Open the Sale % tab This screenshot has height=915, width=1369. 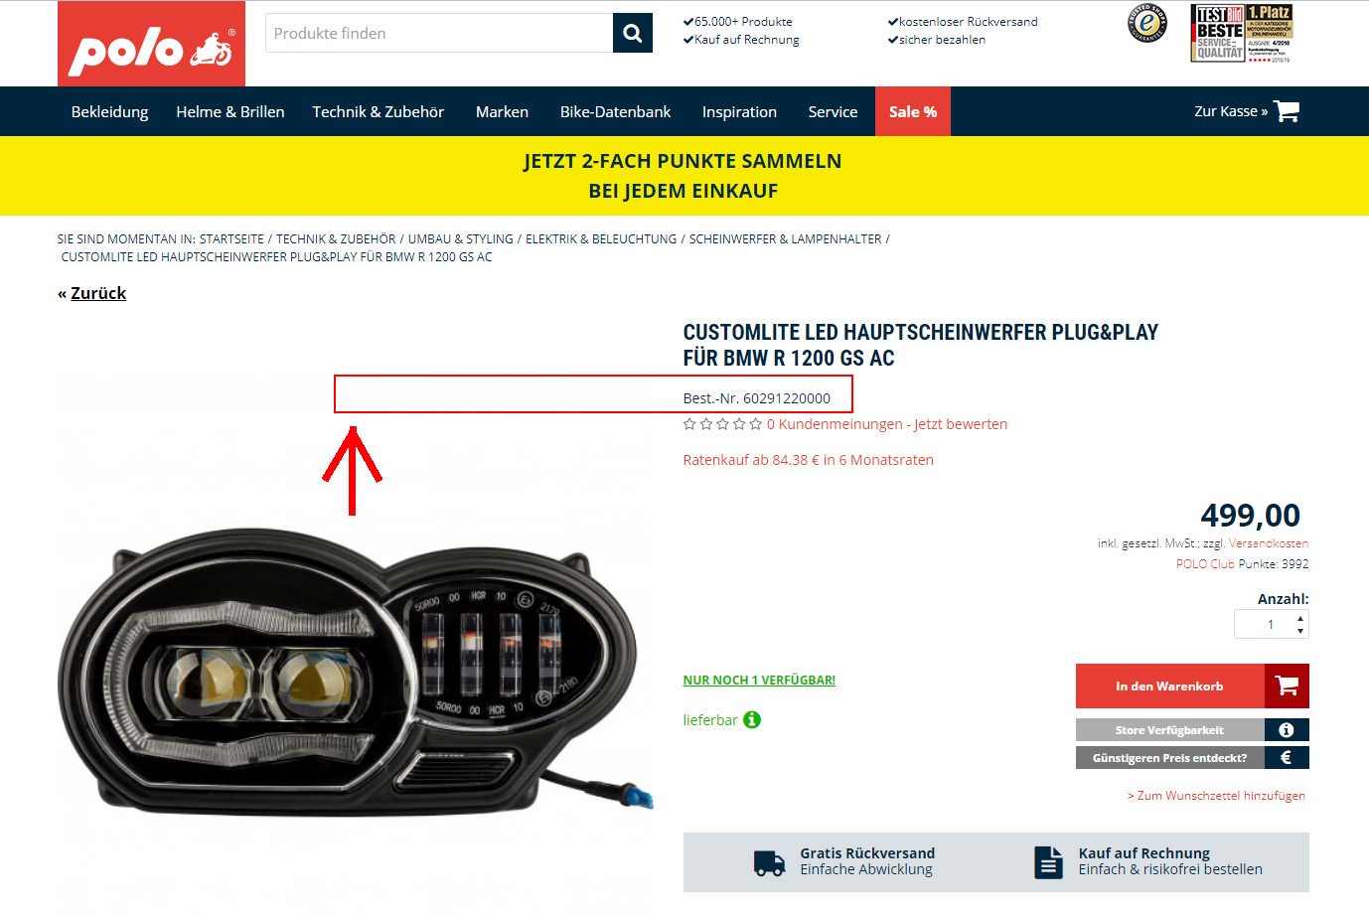point(913,111)
